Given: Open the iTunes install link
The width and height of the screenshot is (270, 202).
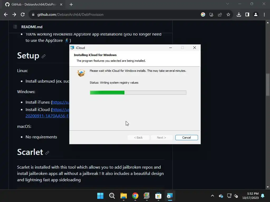Looking at the screenshot, I should (61, 102).
